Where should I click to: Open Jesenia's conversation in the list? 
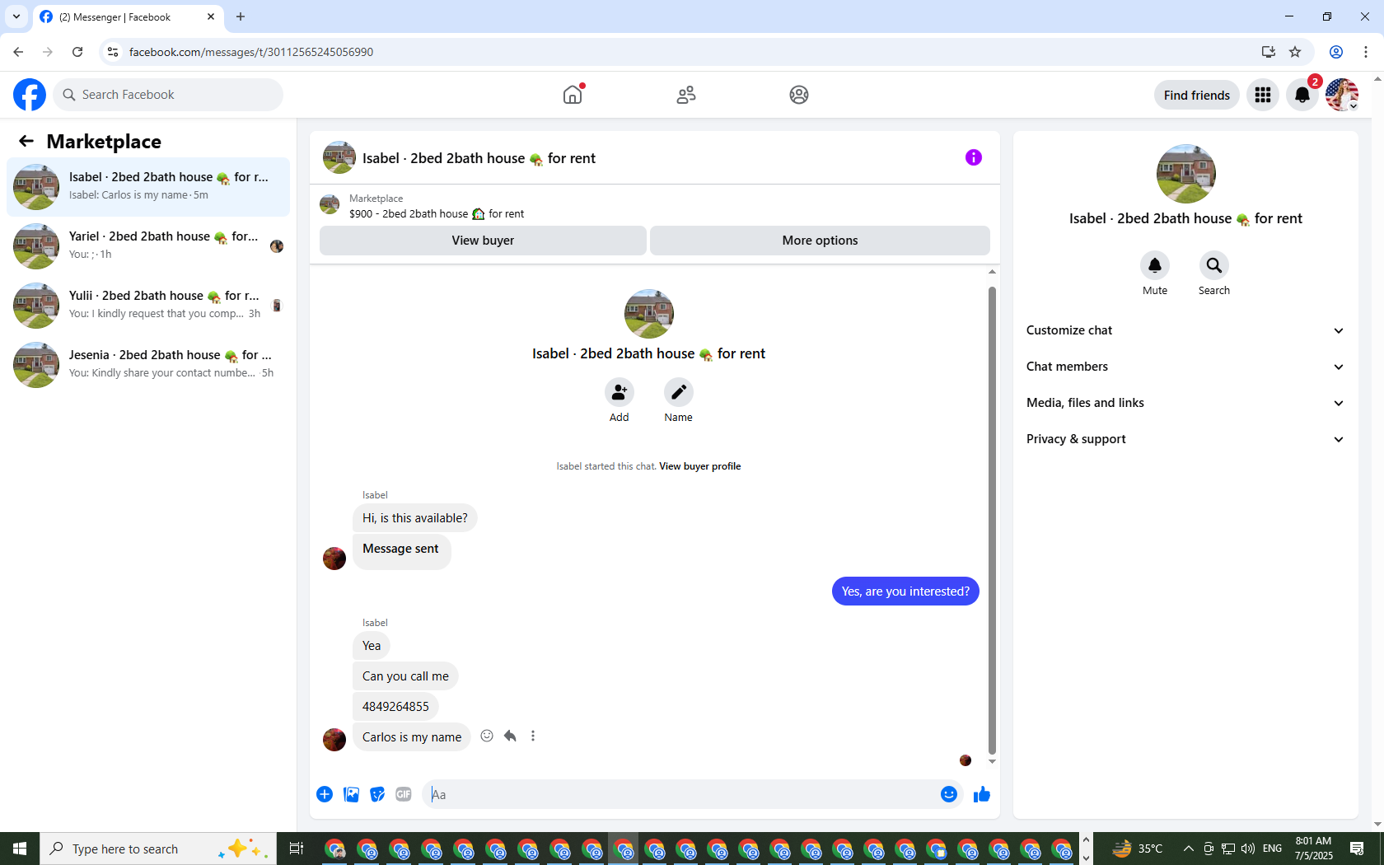[x=148, y=365]
